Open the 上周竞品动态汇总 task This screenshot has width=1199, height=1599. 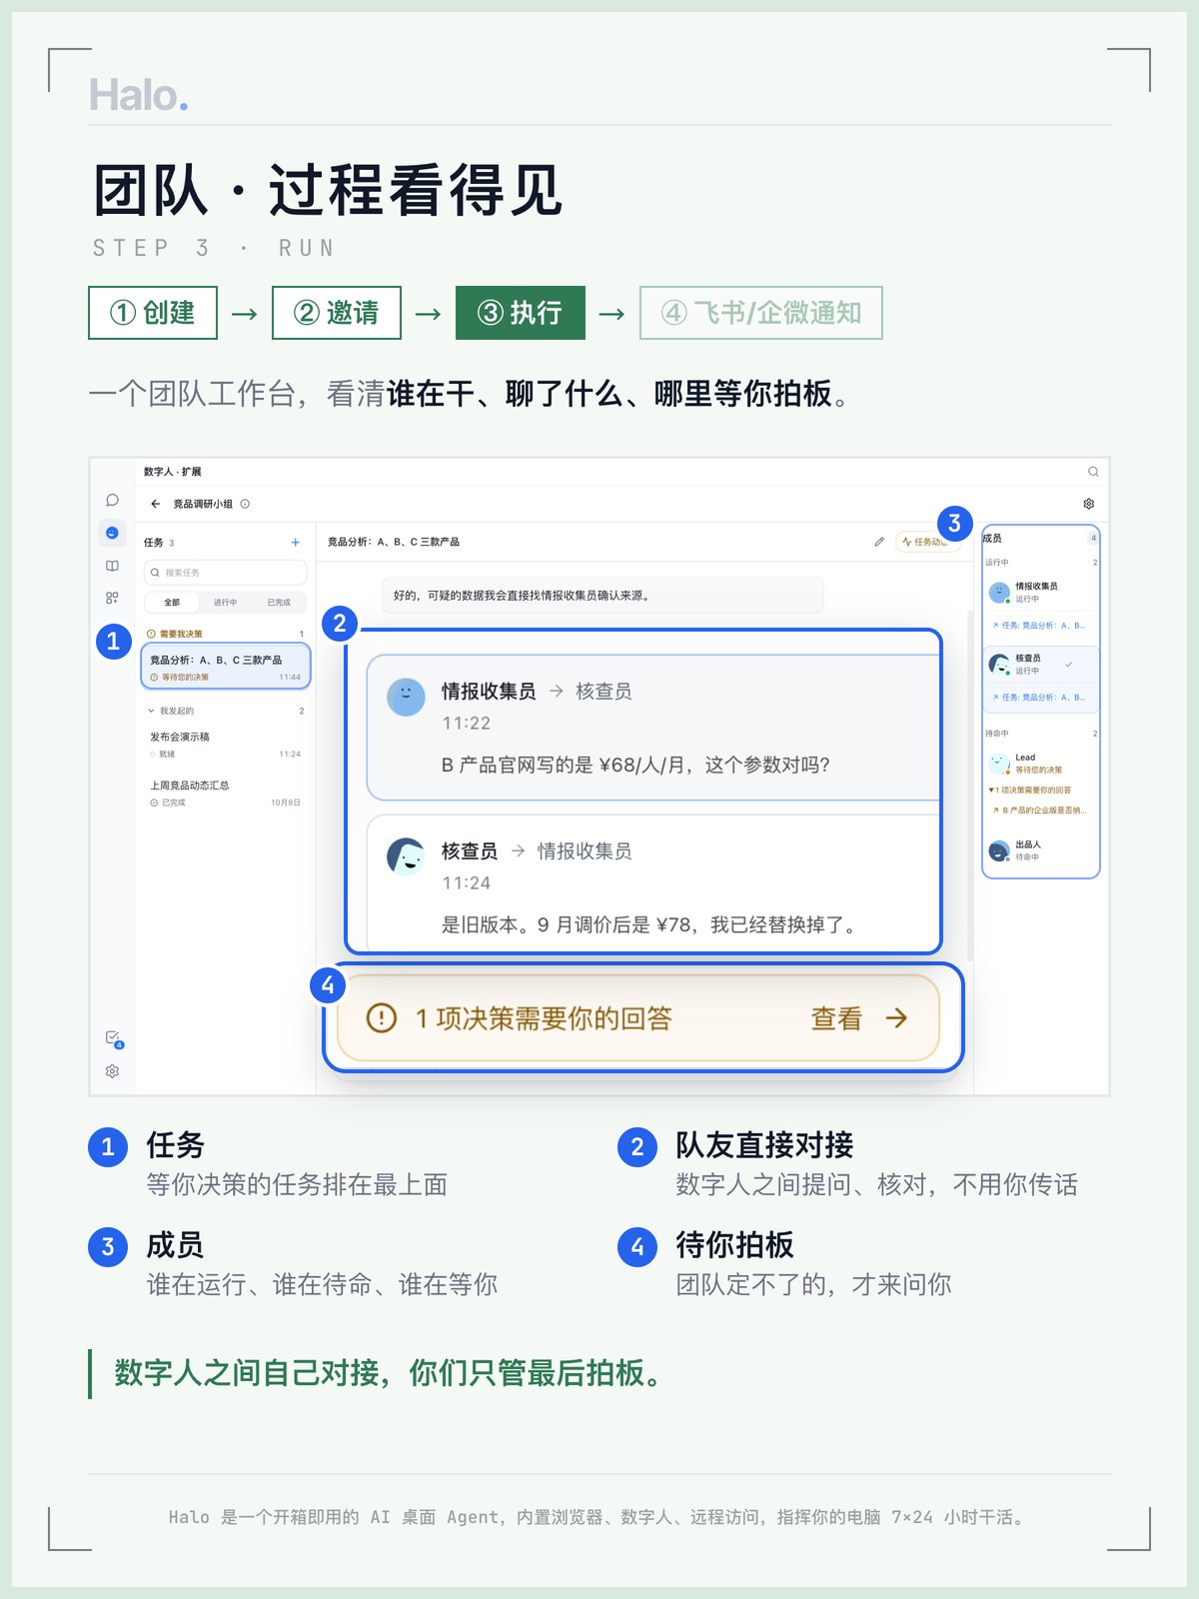pyautogui.click(x=226, y=794)
